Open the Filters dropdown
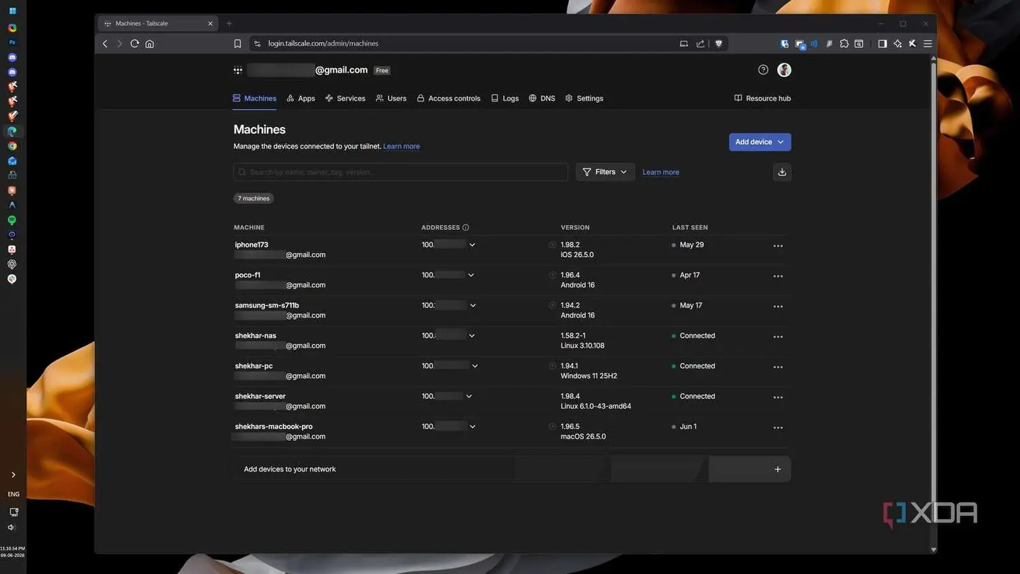Image resolution: width=1020 pixels, height=574 pixels. click(x=605, y=172)
